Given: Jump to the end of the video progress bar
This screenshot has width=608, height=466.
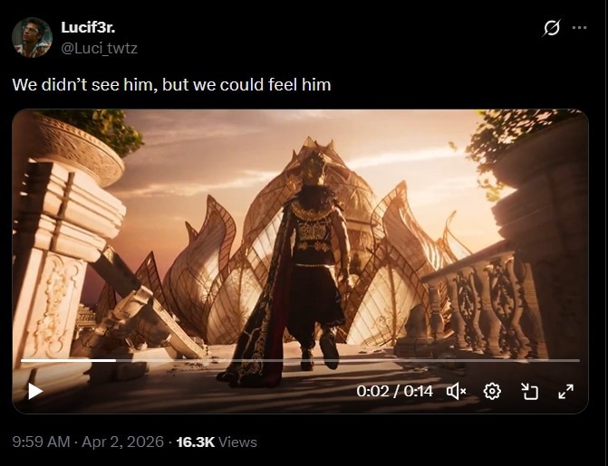Looking at the screenshot, I should point(579,360).
